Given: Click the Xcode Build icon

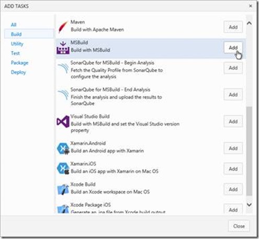Looking at the screenshot, I should 63,189.
